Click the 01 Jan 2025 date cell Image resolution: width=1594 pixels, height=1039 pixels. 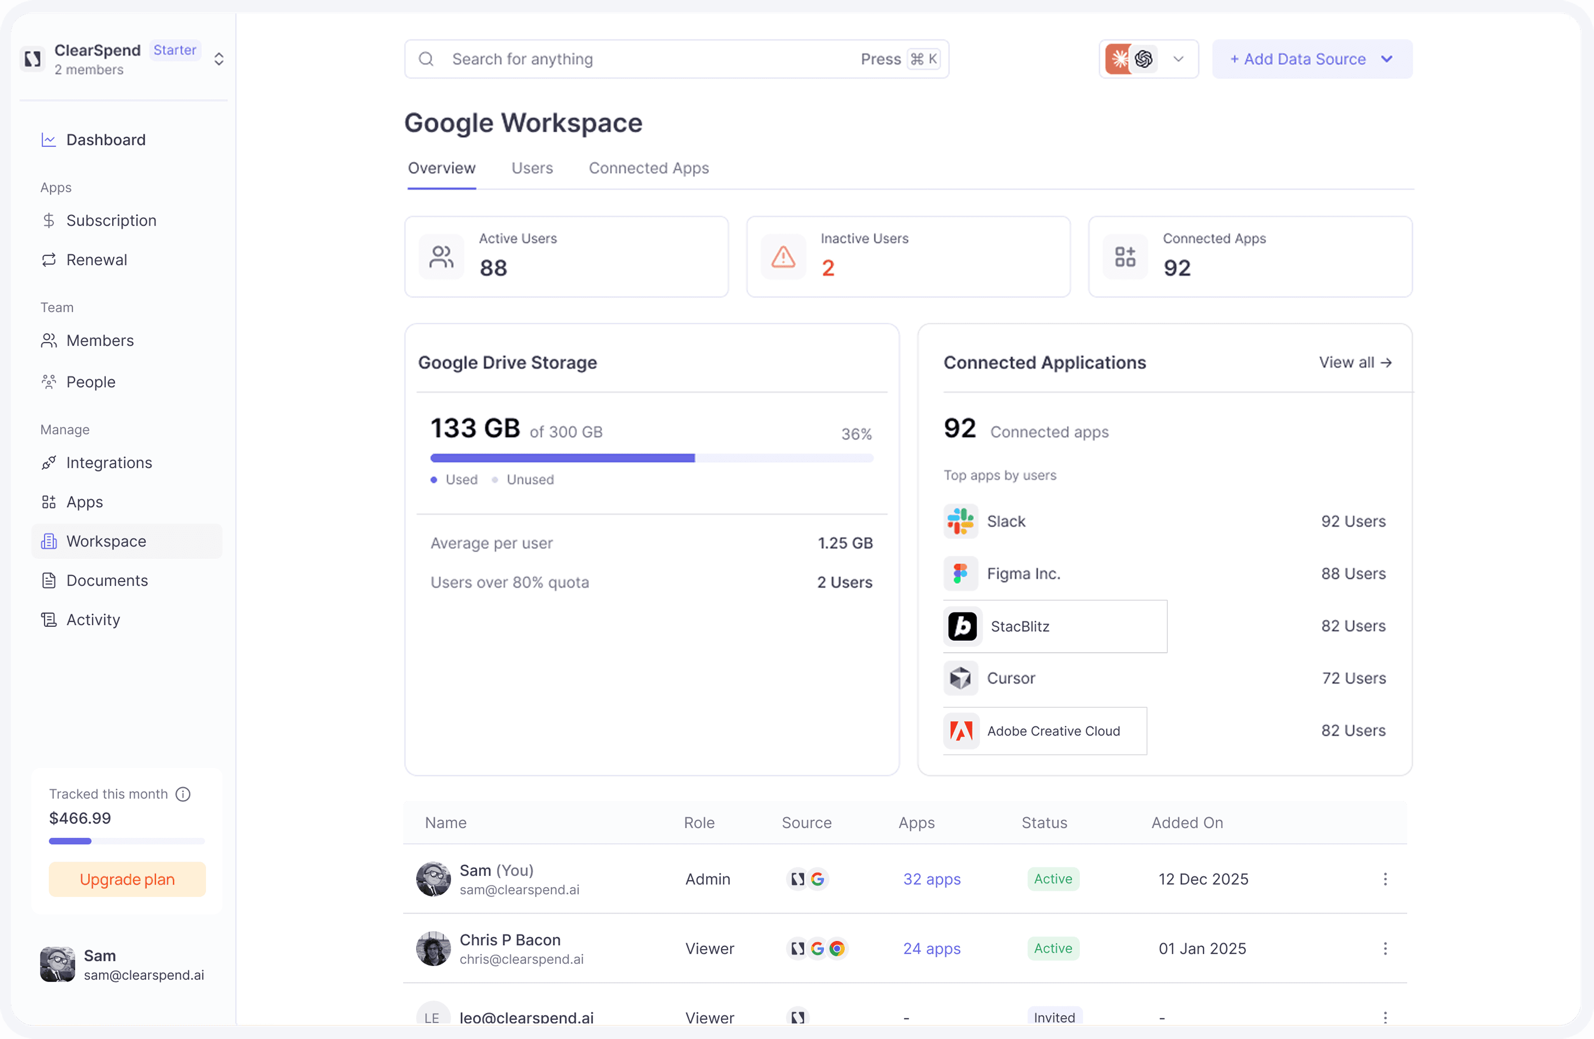click(1202, 949)
